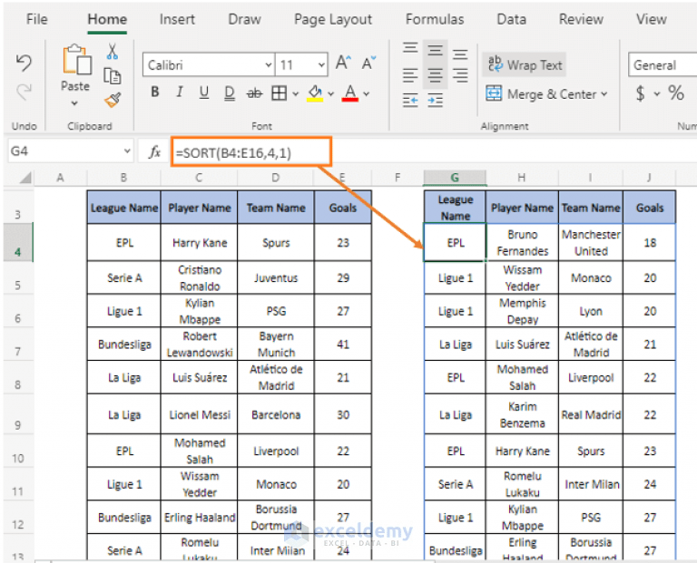Open Merge & Center dropdown arrow
Viewport: 697px width, 563px height.
tap(604, 94)
